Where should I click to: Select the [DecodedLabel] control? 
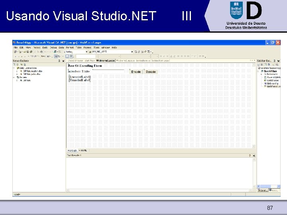pos(80,80)
